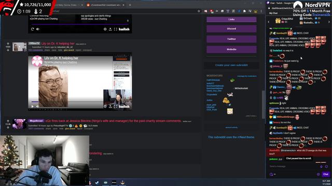Mute the top Twitch clip volume icon
Image resolution: width=332 pixels, height=186 pixels.
pyautogui.click(x=38, y=29)
